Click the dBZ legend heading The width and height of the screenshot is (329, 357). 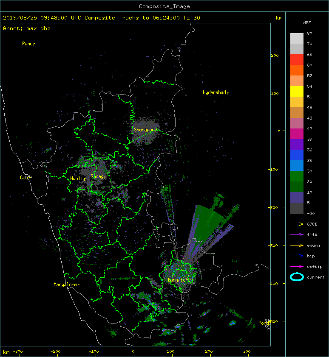click(x=307, y=23)
